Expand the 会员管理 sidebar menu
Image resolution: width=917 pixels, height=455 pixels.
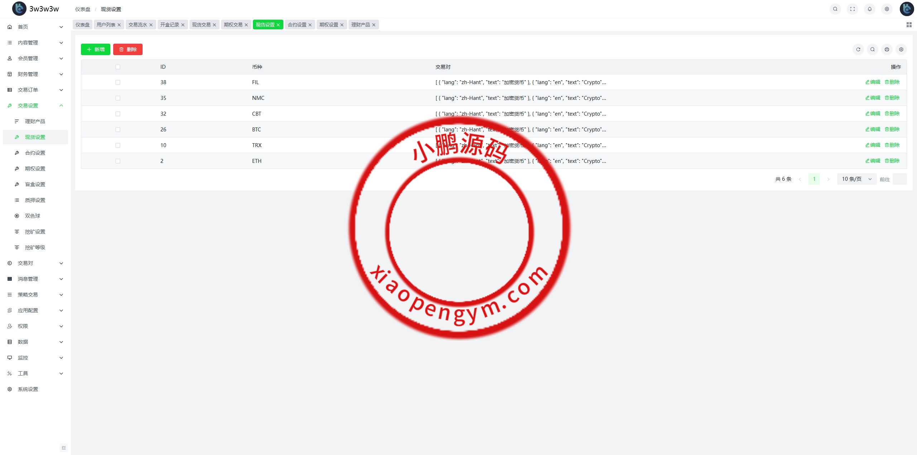(x=35, y=58)
